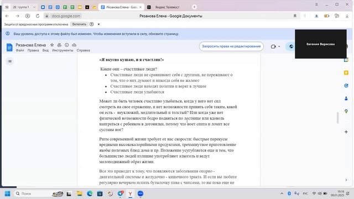The width and height of the screenshot is (354, 199).
Task: Open the Tasks icon in side panel
Action: click(x=346, y=86)
